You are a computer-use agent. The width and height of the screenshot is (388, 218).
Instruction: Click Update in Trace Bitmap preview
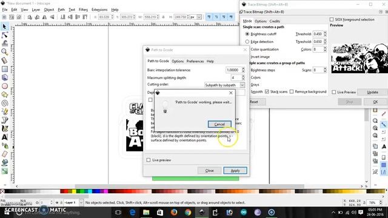[372, 92]
